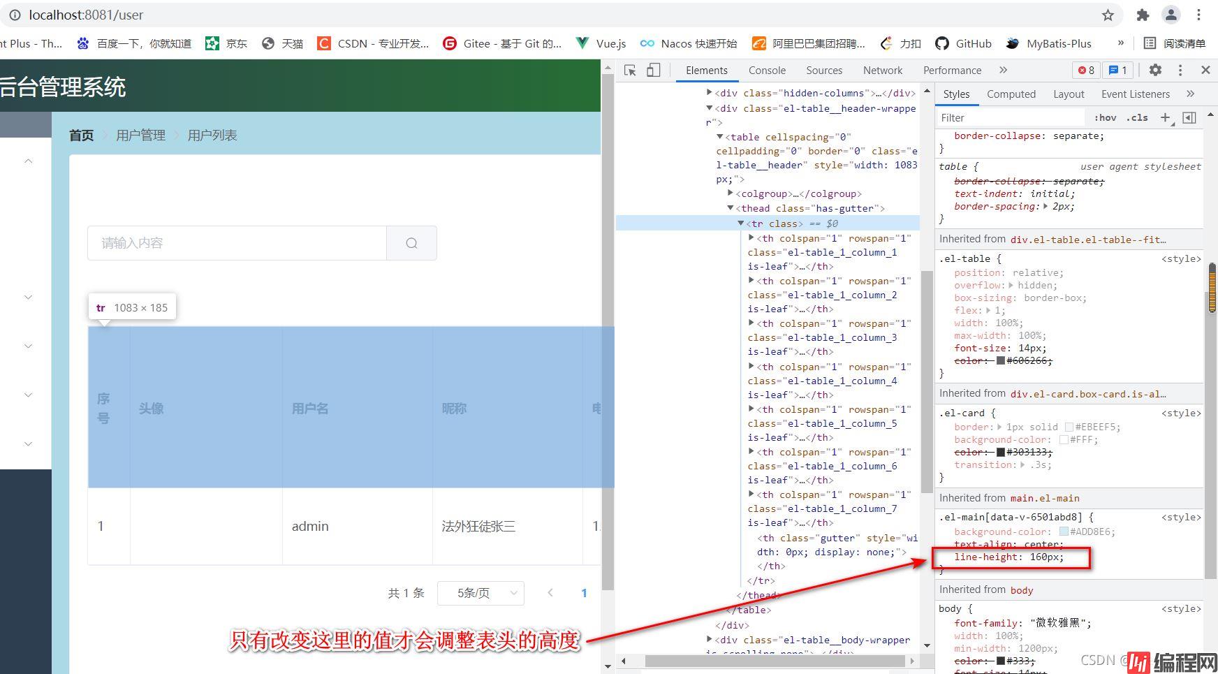Click the styles Filter input field
Image resolution: width=1218 pixels, height=674 pixels.
point(1011,117)
